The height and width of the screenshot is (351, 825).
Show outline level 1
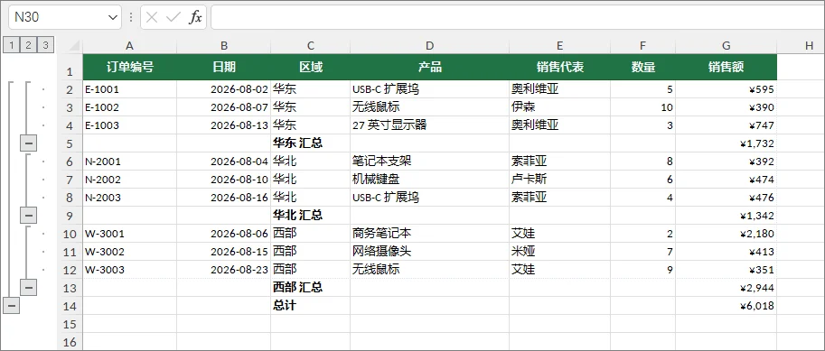[11, 45]
